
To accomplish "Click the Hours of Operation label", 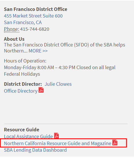I will 25,61.
